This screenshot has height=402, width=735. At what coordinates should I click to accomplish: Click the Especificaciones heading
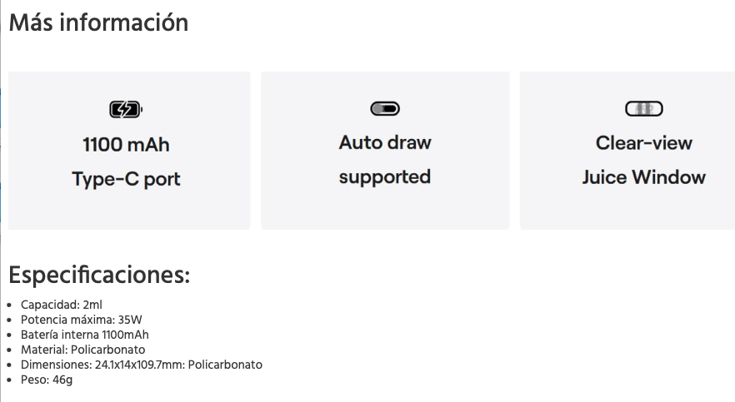99,274
